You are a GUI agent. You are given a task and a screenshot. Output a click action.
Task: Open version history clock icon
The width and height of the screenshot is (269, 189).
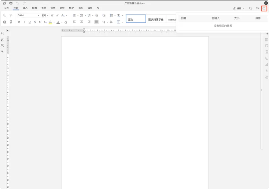(264, 8)
